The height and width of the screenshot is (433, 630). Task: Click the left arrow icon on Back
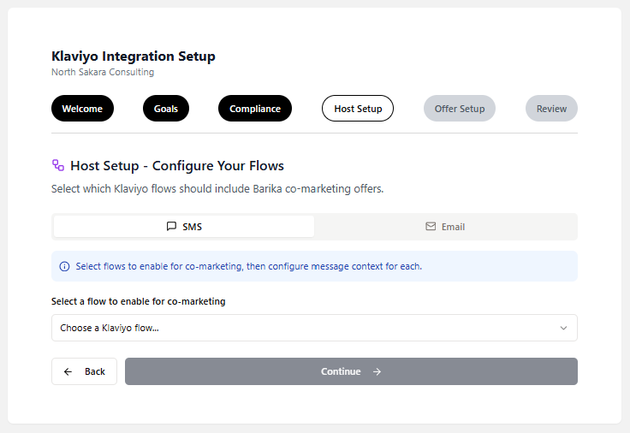pos(68,371)
